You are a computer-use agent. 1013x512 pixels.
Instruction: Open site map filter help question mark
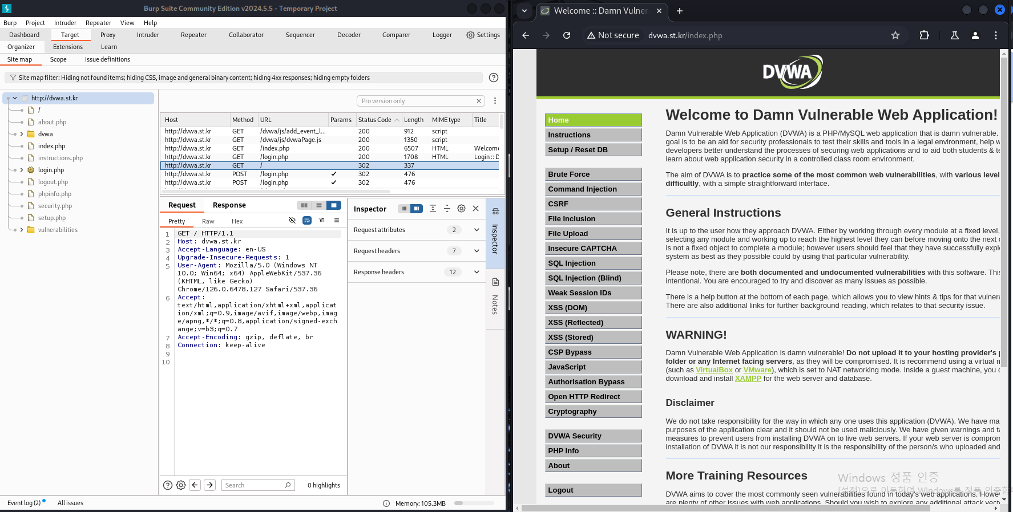click(494, 78)
